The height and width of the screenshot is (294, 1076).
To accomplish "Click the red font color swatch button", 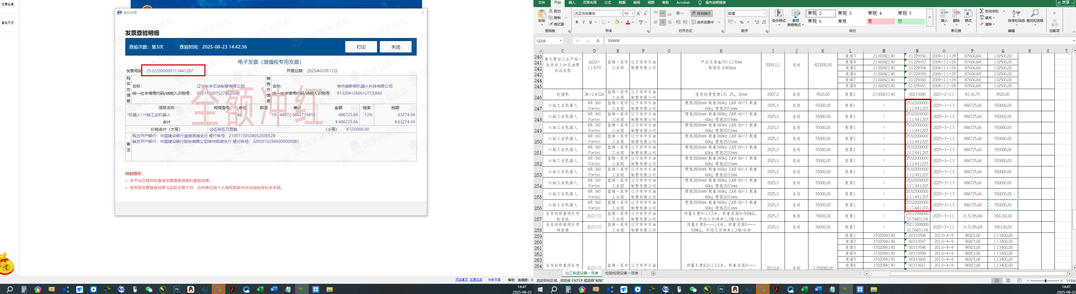I will [x=627, y=22].
